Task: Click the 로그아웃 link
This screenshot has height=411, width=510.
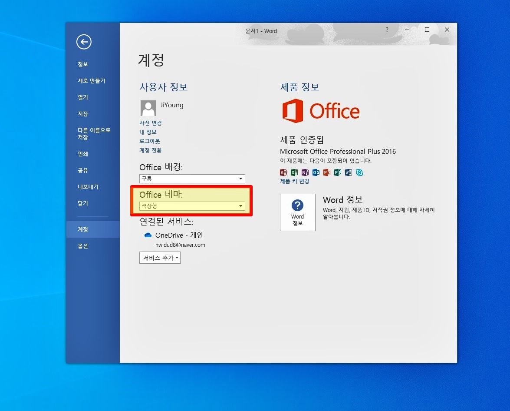Action: (x=150, y=141)
